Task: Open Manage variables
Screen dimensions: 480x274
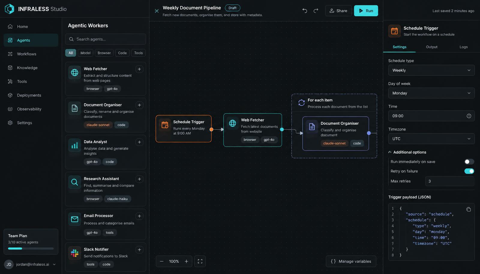Action: [351, 261]
